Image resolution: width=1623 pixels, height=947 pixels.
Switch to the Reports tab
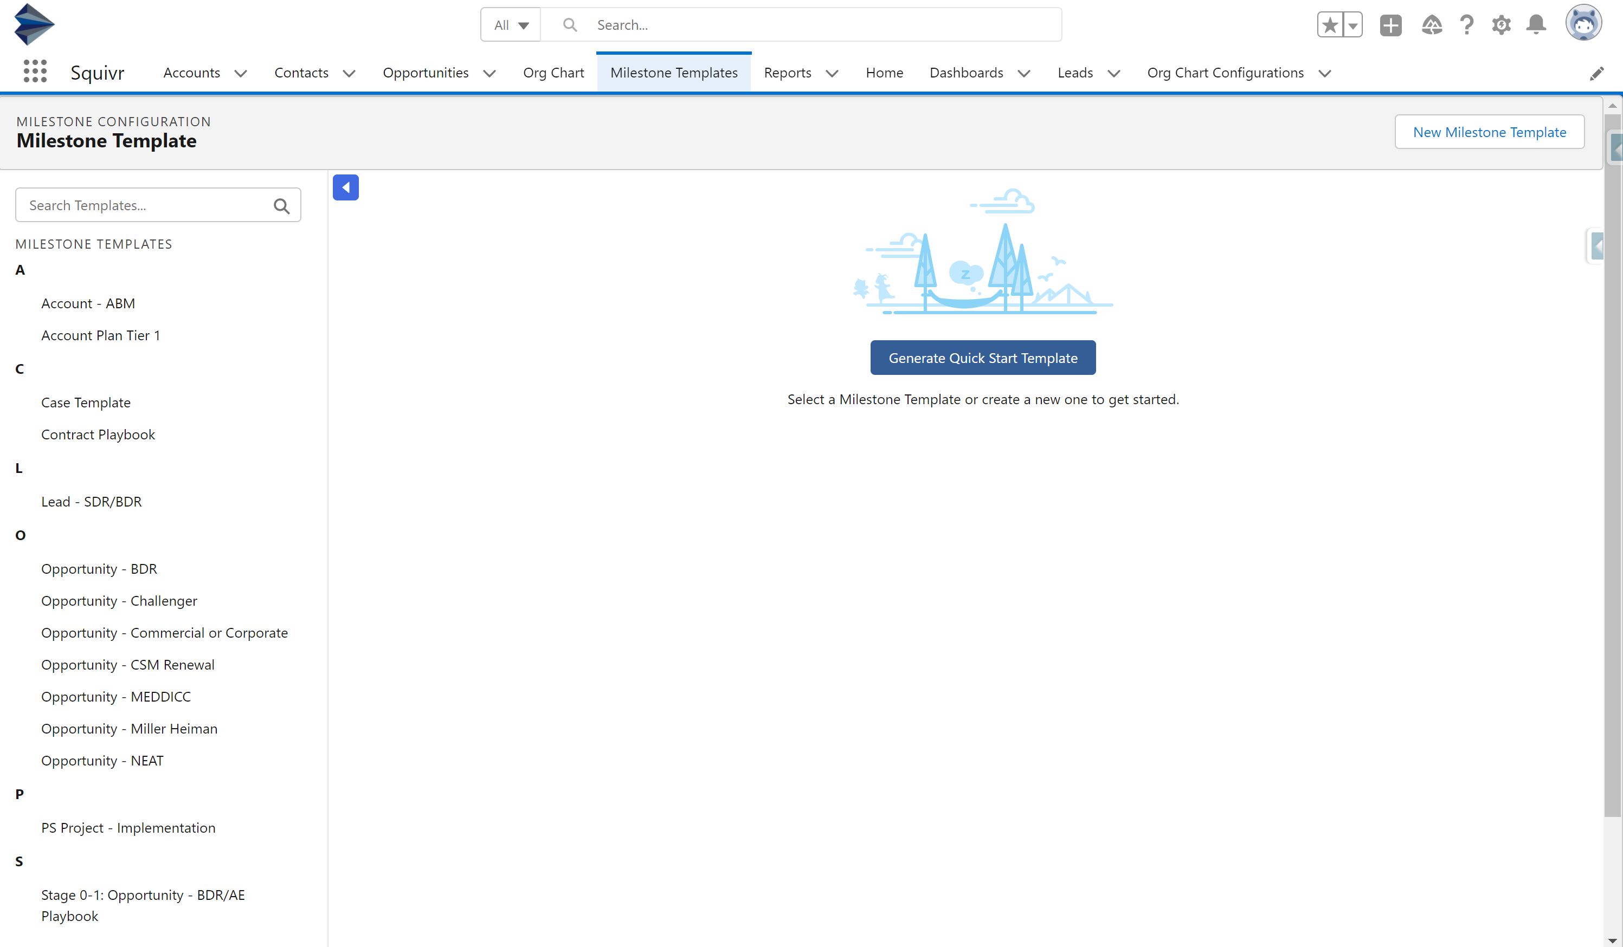(x=787, y=73)
